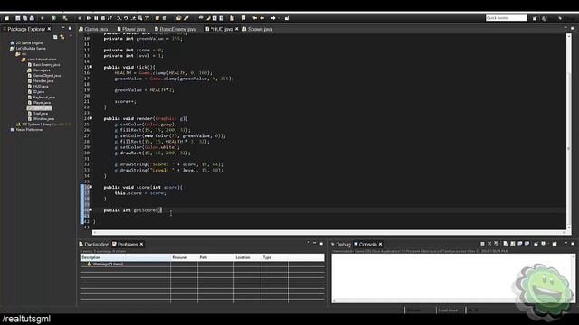Switch to the BasicEnemy.java editor tab
Viewport: 579px width, 325px height.
(x=176, y=29)
